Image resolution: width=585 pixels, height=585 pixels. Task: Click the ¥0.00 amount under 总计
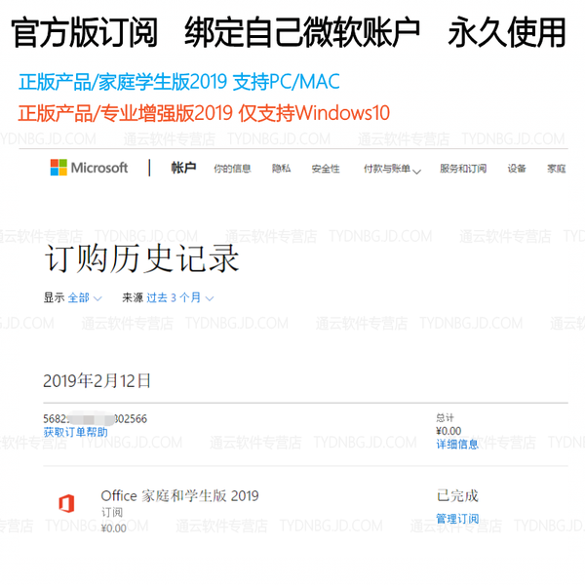(448, 431)
